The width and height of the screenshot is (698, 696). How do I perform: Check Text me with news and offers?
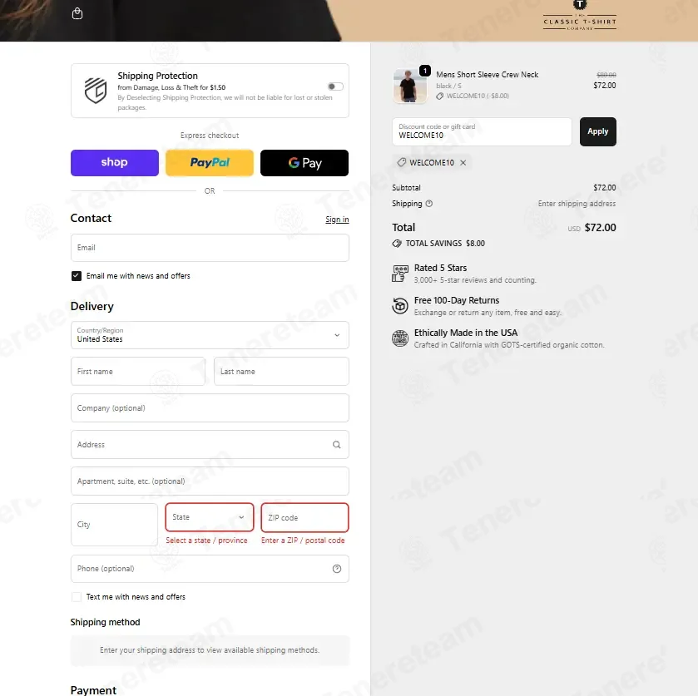[76, 597]
